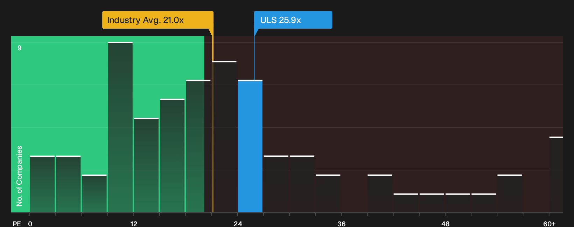Click the y-axis value 9
The width and height of the screenshot is (574, 227).
click(x=20, y=48)
